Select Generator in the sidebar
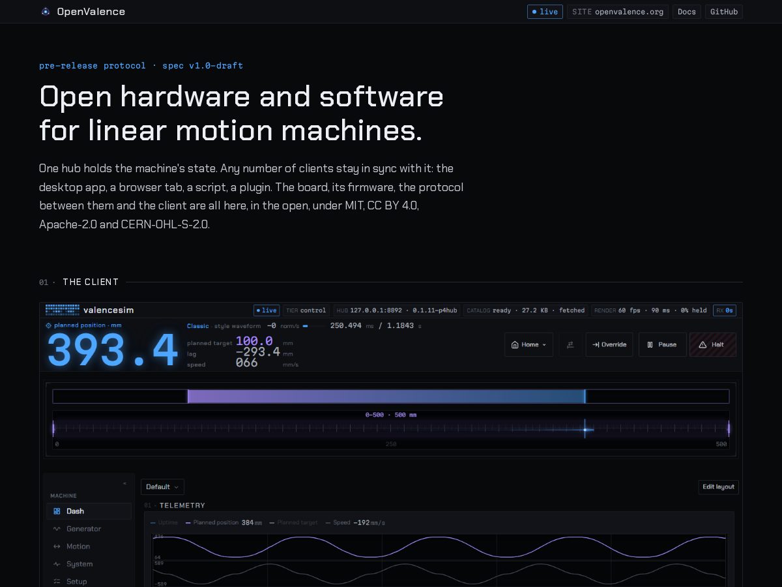 pyautogui.click(x=89, y=529)
